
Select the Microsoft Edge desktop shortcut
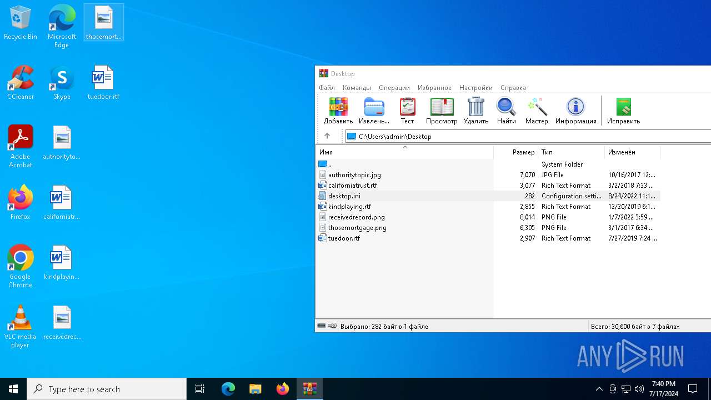62,27
